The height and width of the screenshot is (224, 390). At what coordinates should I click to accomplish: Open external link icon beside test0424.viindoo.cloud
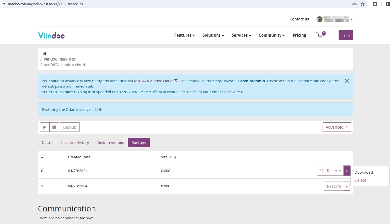coord(175,81)
